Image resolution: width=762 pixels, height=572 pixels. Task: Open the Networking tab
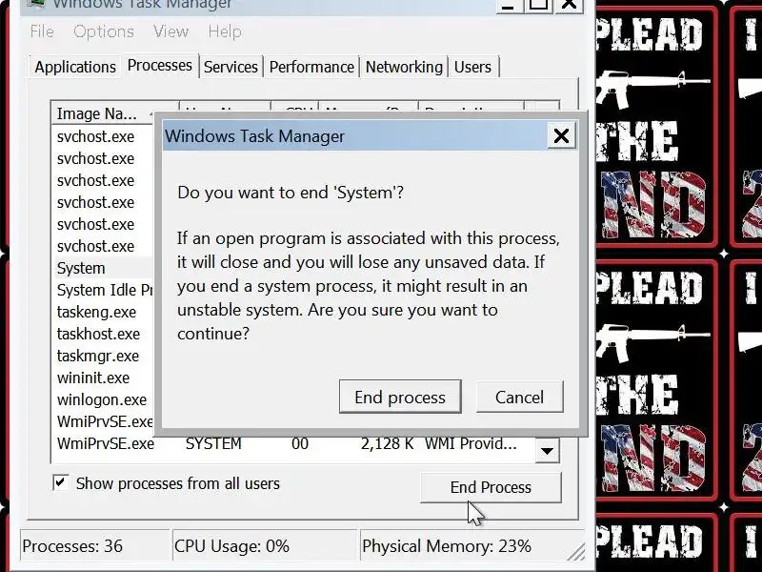pos(404,67)
